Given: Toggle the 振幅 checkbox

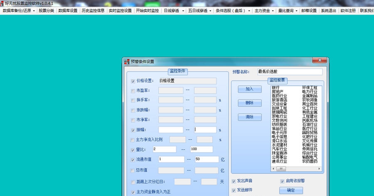Looking at the screenshot, I should (133, 131).
